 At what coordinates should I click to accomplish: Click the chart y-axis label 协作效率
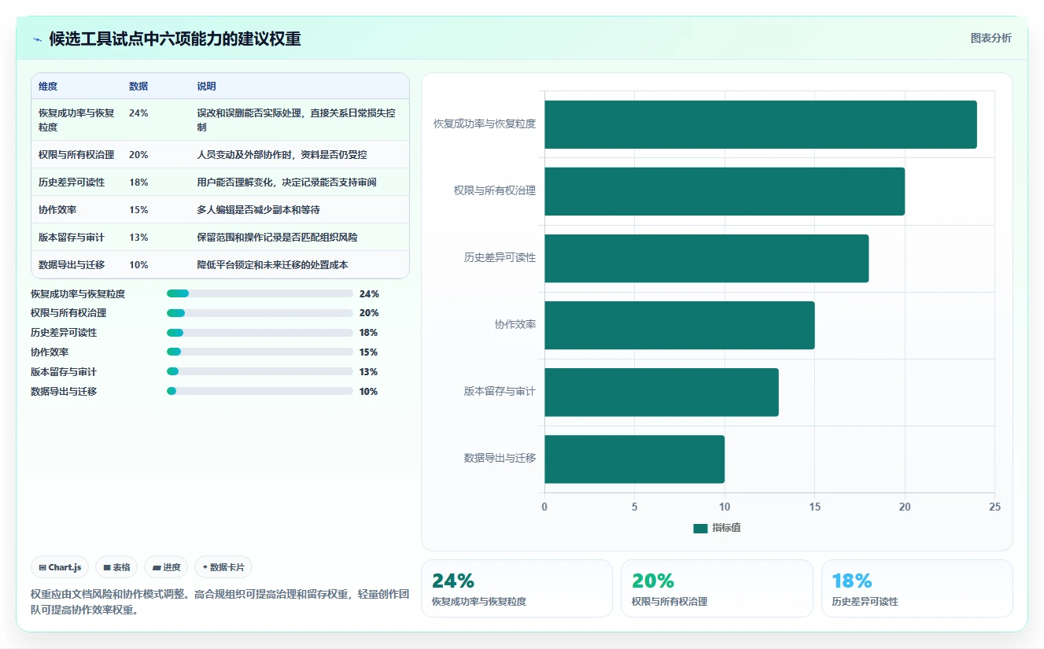click(515, 324)
